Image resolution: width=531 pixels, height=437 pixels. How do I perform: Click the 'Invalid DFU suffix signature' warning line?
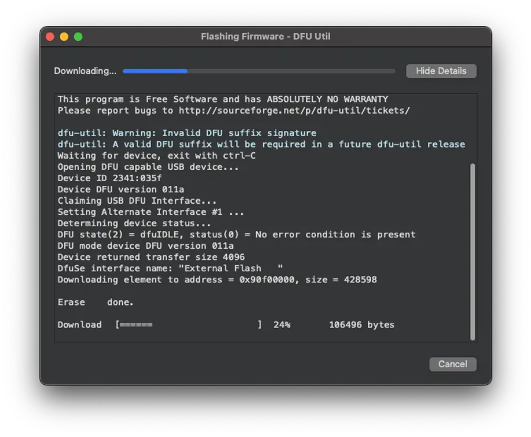point(187,133)
